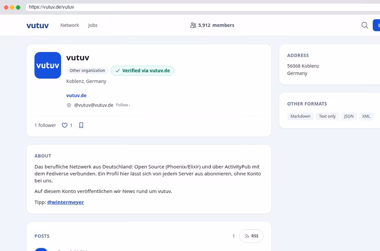Select the JSON format
This screenshot has width=380, height=251.
pos(349,116)
